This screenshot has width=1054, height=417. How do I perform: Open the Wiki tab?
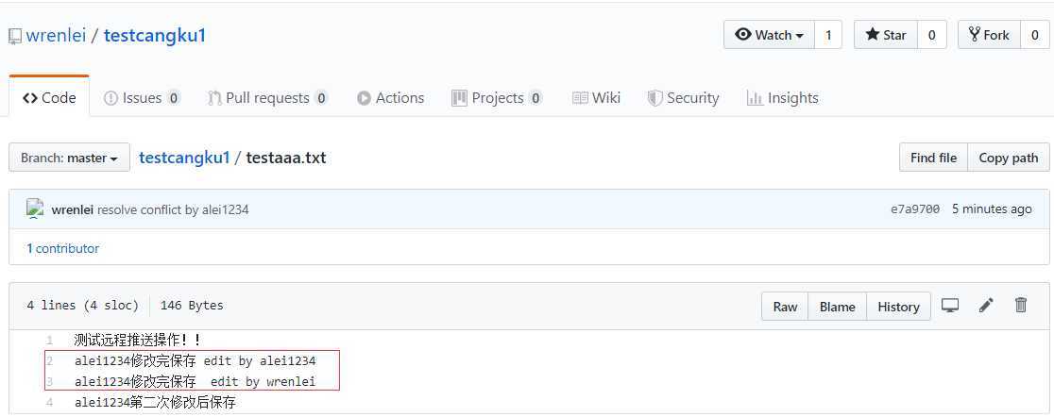(x=596, y=98)
